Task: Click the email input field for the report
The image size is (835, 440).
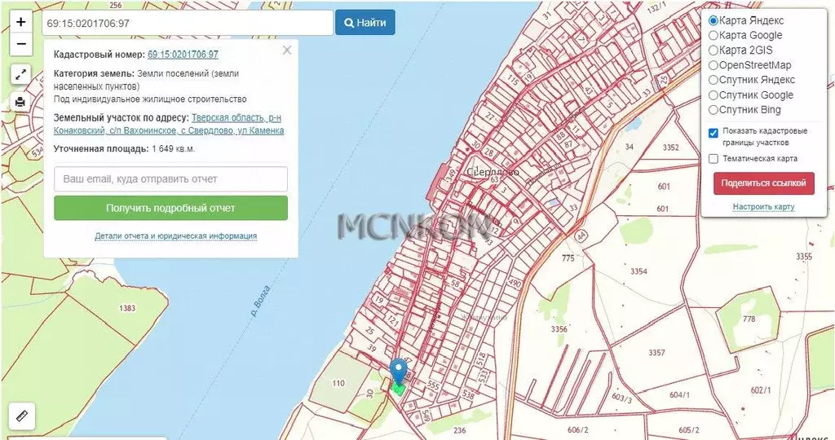Action: click(x=171, y=178)
